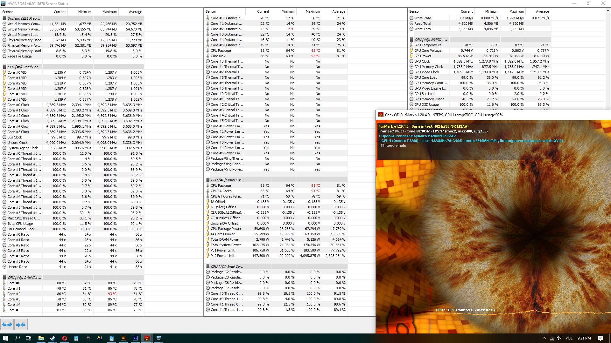Viewport: 611px width, 343px height.
Task: Select the Read Total row
Action: 480,24
